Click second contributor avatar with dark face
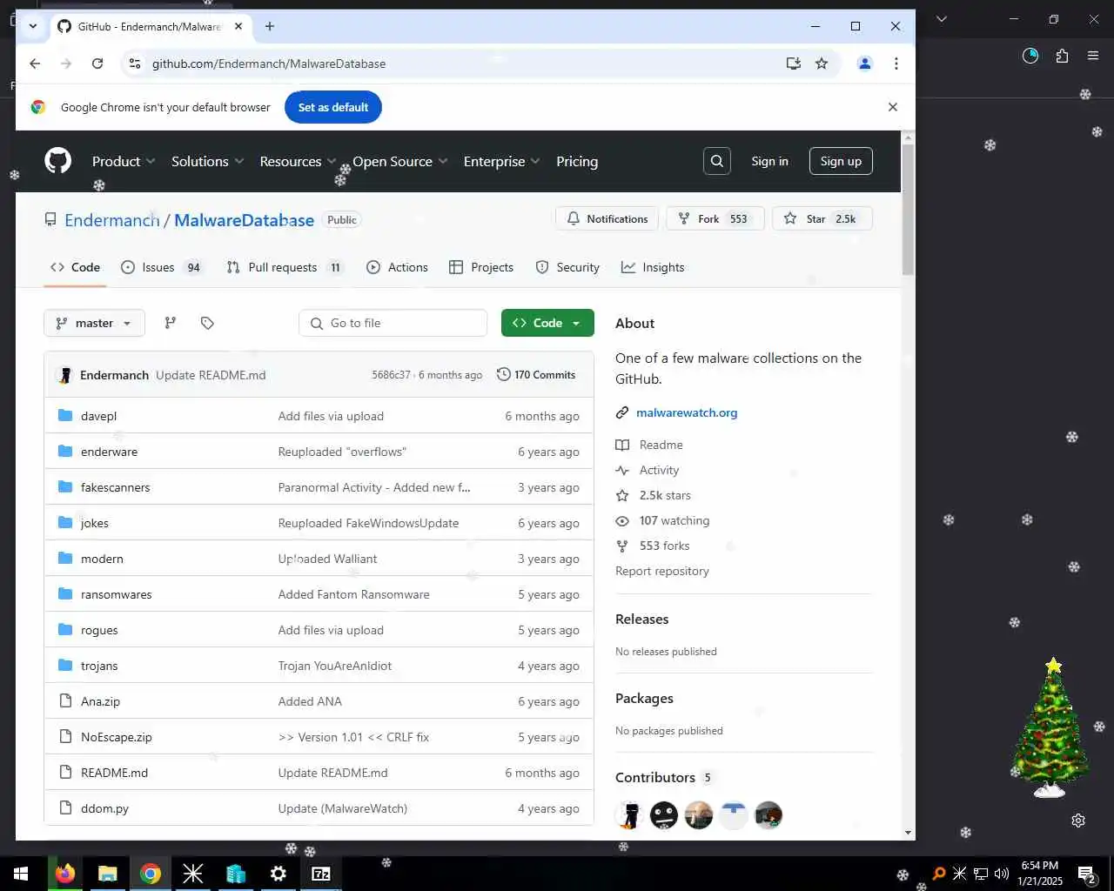Viewport: 1114px width, 891px height. click(x=663, y=815)
